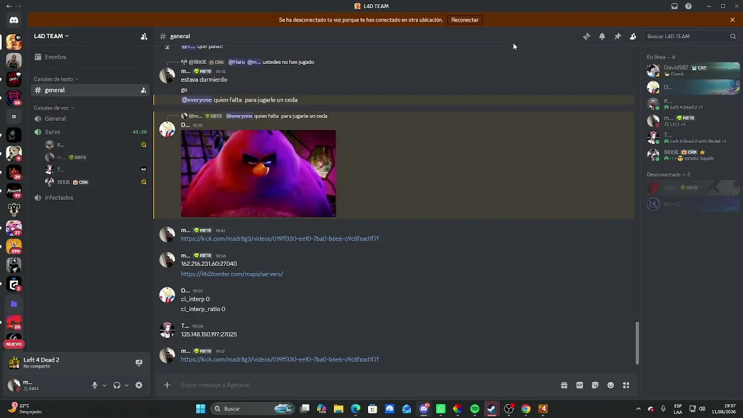
Task: Go back with title bar arrow
Action: (x=9, y=6)
